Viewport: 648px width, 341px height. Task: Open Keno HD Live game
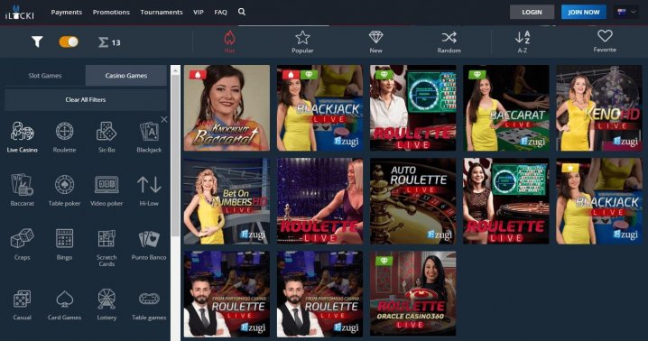click(599, 108)
